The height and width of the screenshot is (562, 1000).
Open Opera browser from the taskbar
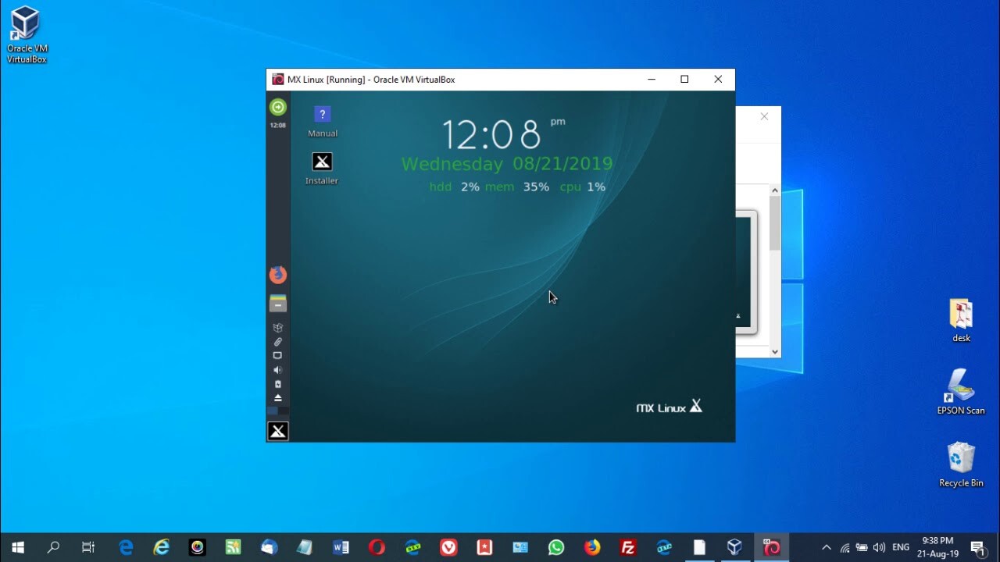[377, 547]
